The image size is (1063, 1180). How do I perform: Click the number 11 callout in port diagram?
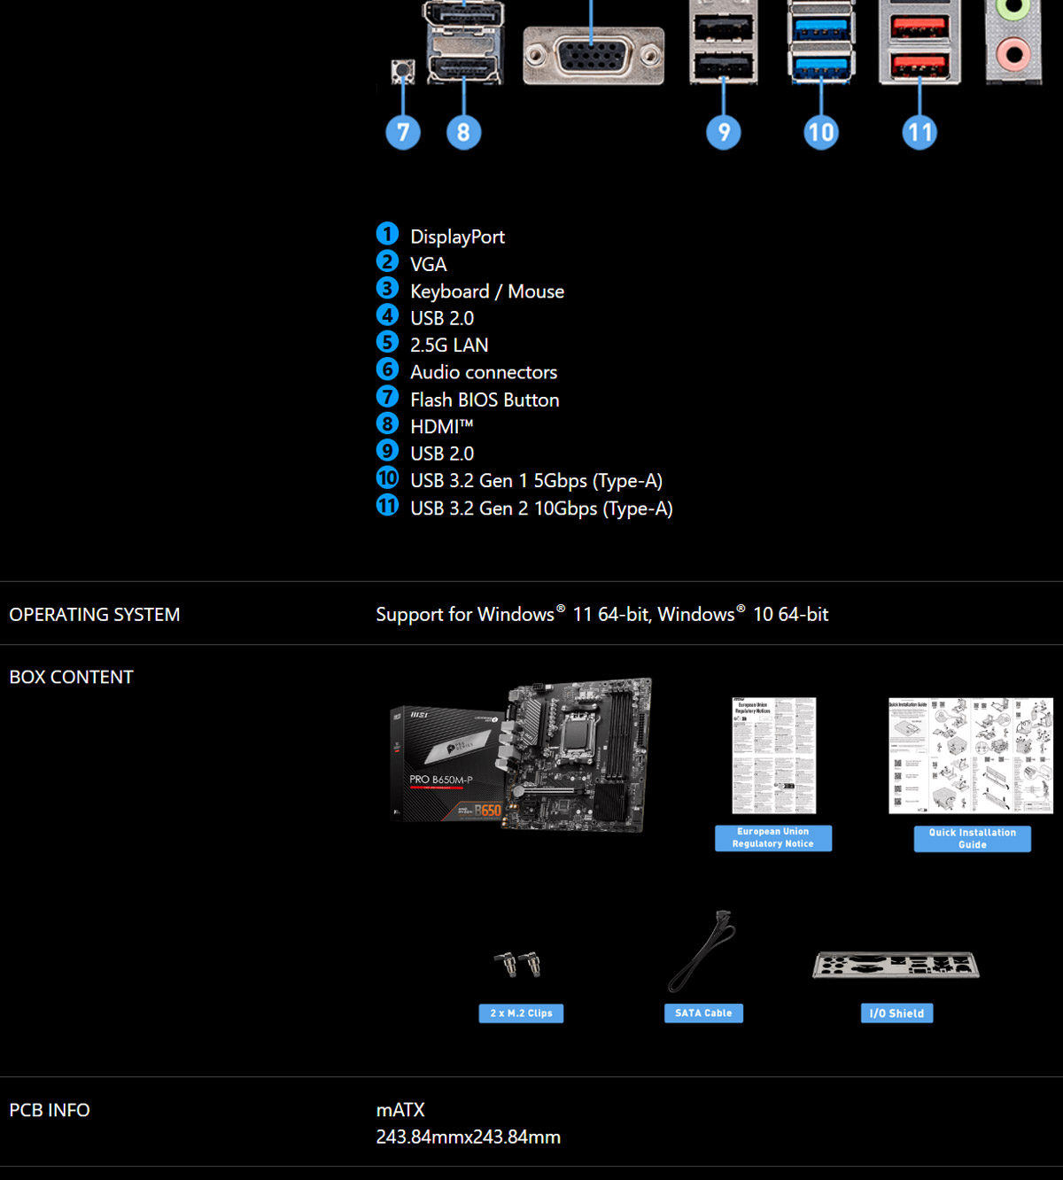tap(919, 133)
